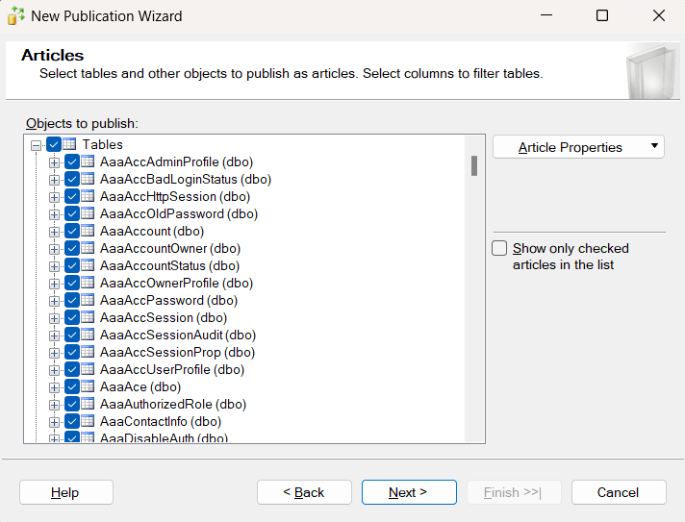
Task: Click the table icon beside AaaAccount
Action: (88, 231)
